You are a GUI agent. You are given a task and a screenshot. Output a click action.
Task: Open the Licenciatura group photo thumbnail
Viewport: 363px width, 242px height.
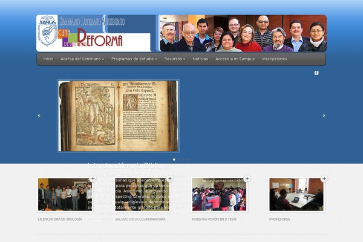click(65, 195)
